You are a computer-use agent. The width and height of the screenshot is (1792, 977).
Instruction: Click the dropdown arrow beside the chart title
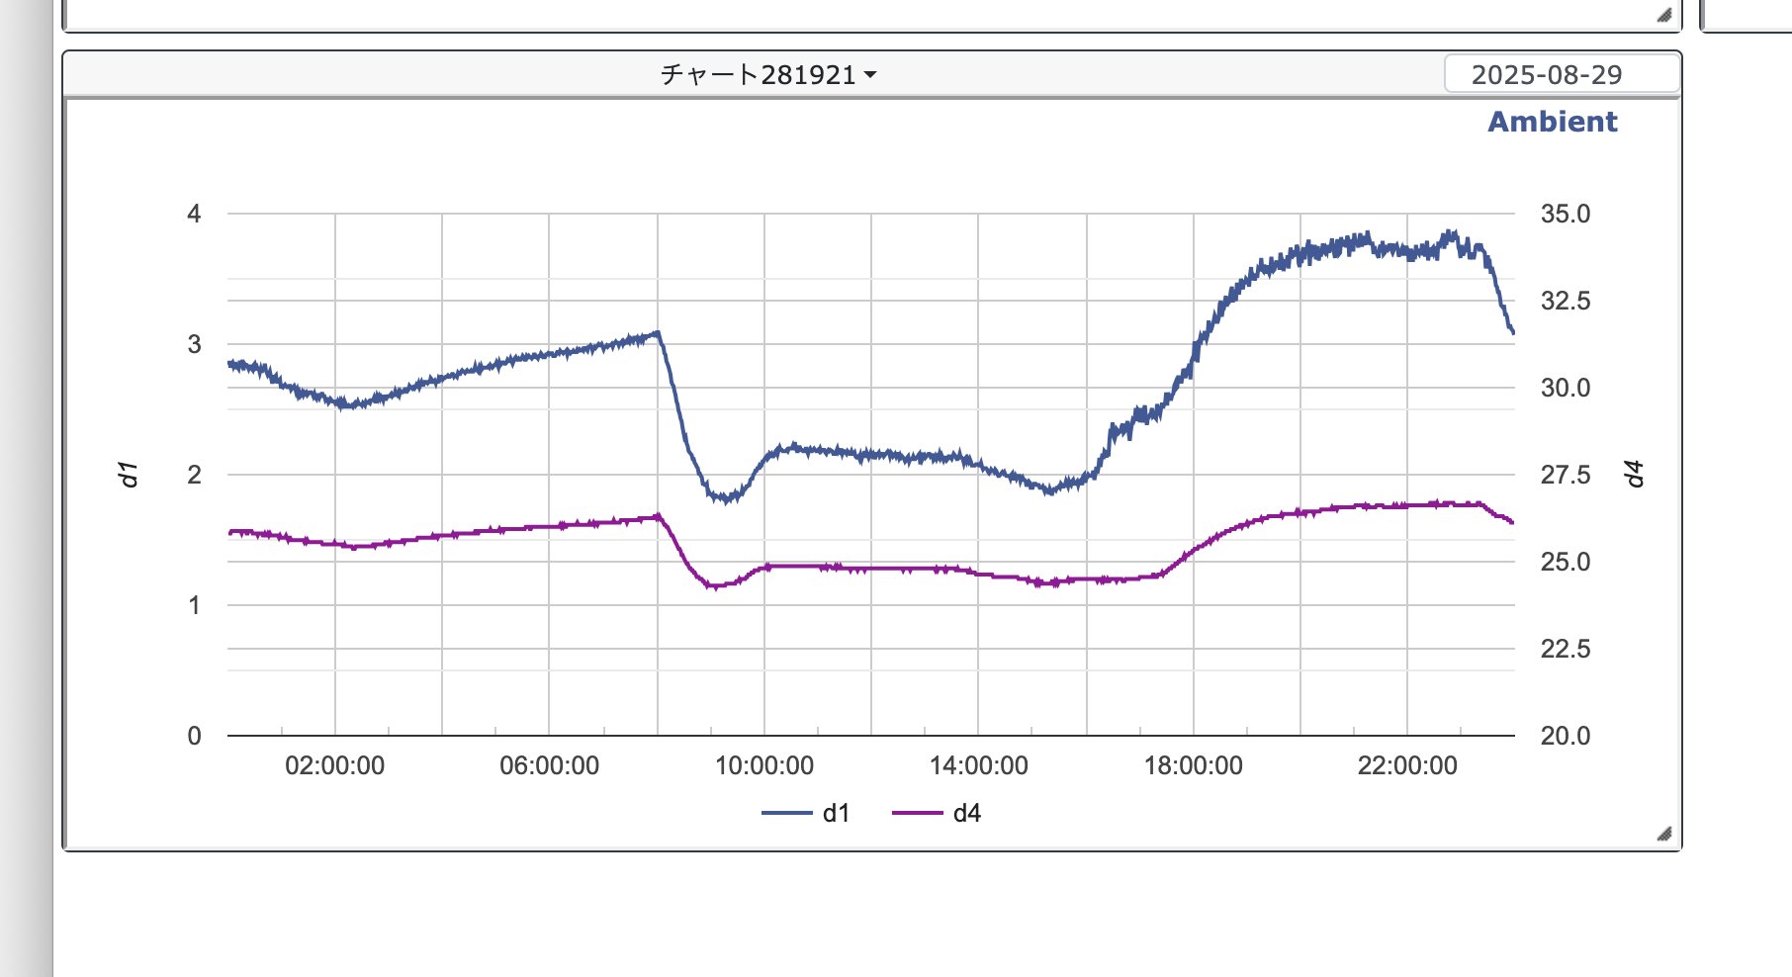pos(869,73)
